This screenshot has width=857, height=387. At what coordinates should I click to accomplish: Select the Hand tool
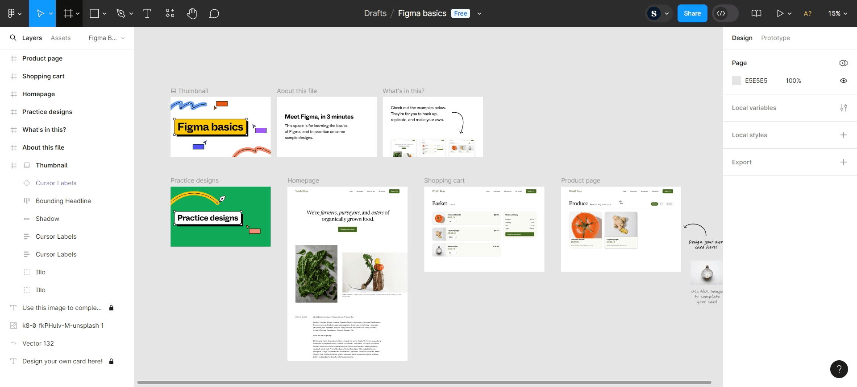[x=192, y=13]
